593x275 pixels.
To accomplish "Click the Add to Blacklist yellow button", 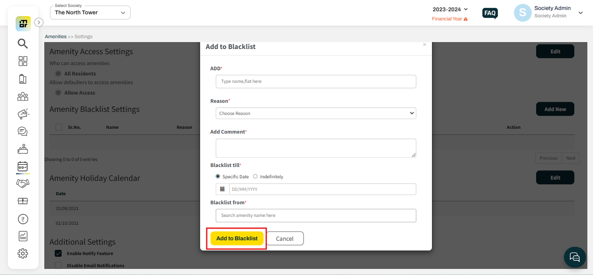I will (237, 238).
